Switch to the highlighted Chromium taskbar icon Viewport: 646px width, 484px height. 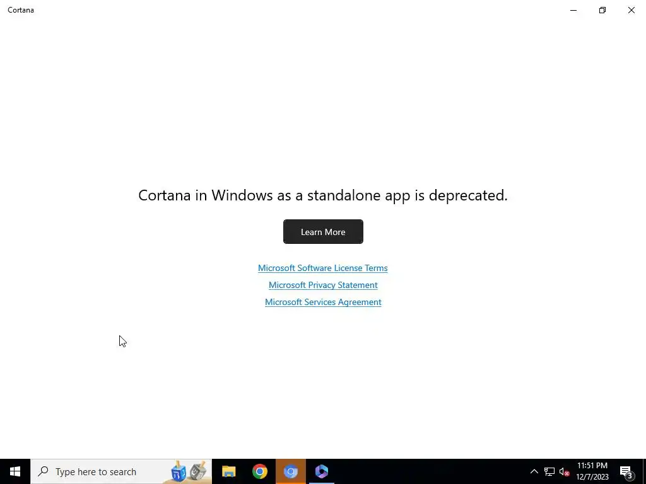coord(290,471)
